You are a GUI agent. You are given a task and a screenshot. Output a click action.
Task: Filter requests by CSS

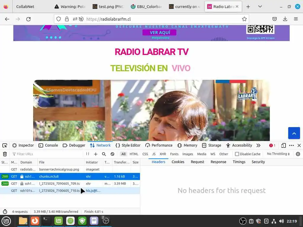pos(145,154)
